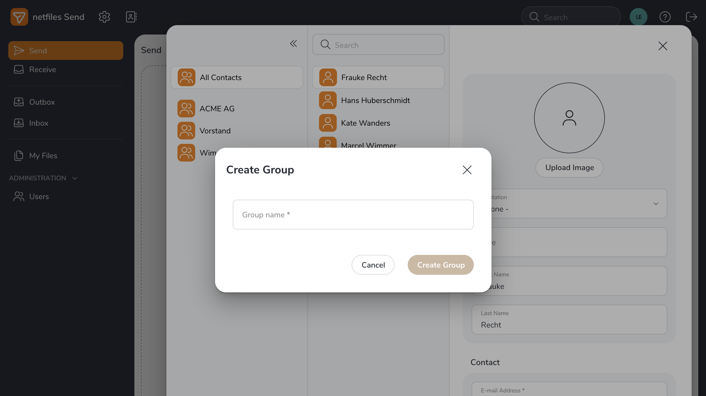
Task: Click the logout icon
Action: [x=691, y=17]
